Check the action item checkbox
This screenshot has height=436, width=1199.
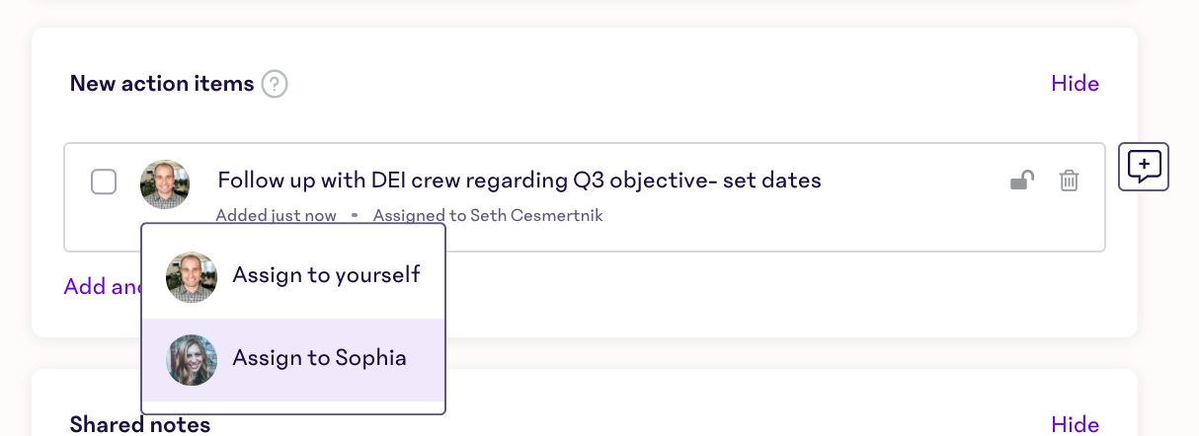104,182
